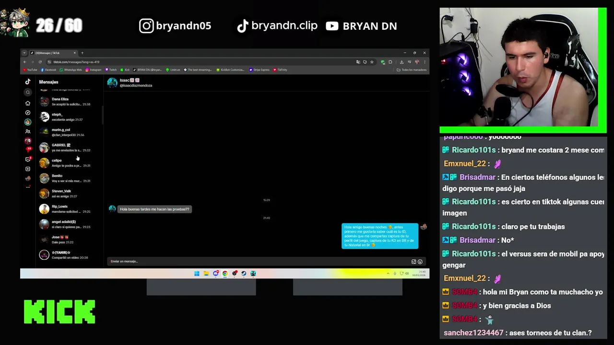Open the Explore compass icon

pos(28,113)
